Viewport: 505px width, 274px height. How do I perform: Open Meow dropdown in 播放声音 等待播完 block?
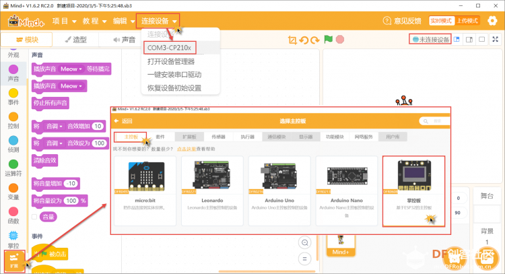(x=71, y=69)
